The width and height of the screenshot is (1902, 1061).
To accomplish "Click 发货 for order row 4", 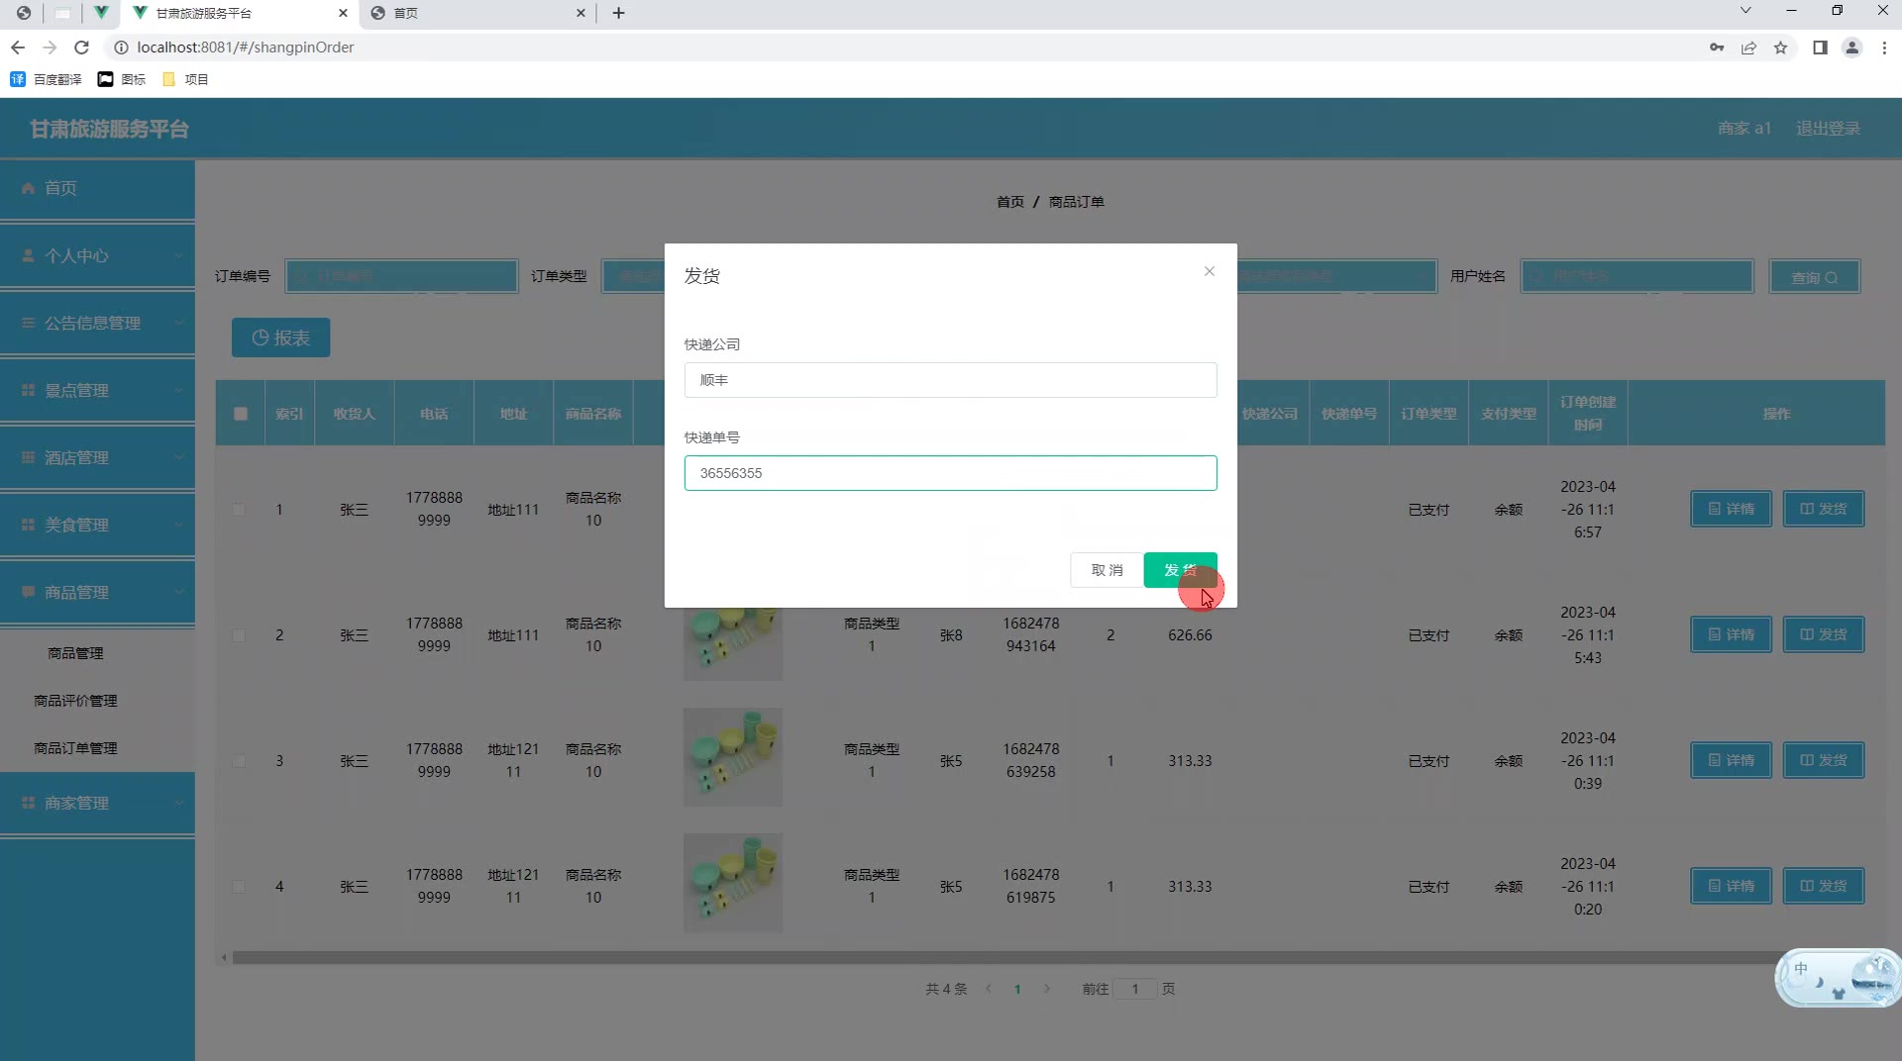I will tap(1824, 886).
